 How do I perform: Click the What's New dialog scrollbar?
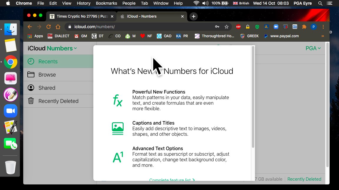pos(253,97)
